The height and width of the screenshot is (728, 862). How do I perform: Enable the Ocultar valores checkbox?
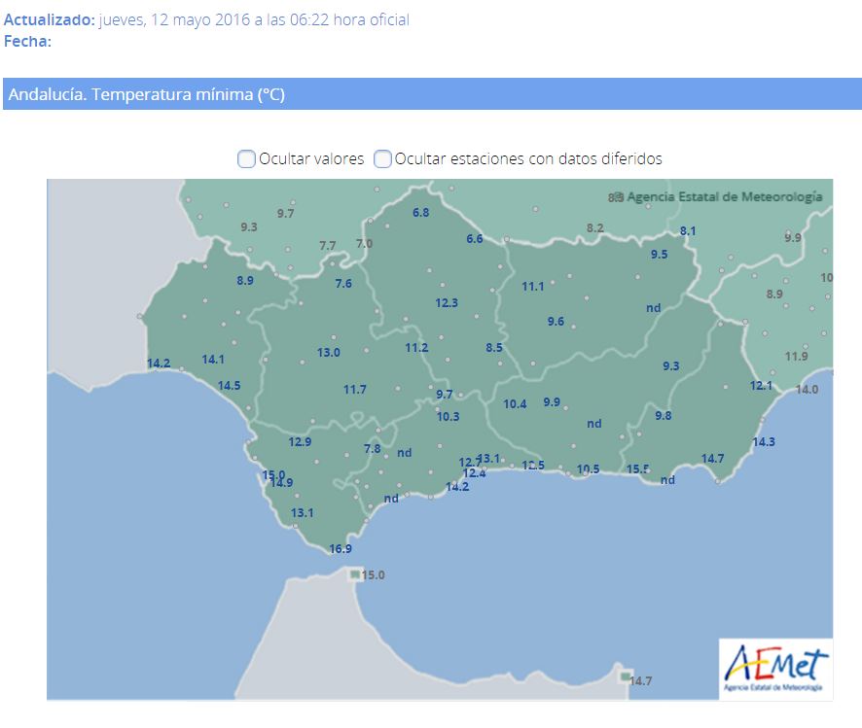(247, 158)
